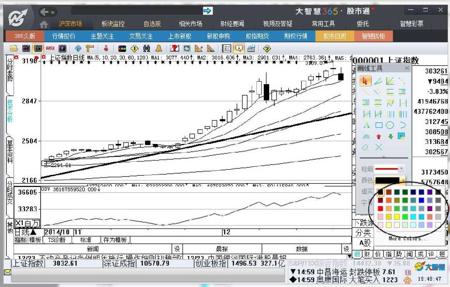Toggle the info speech bubble toolbar icon
This screenshot has height=287, width=450.
point(239,48)
